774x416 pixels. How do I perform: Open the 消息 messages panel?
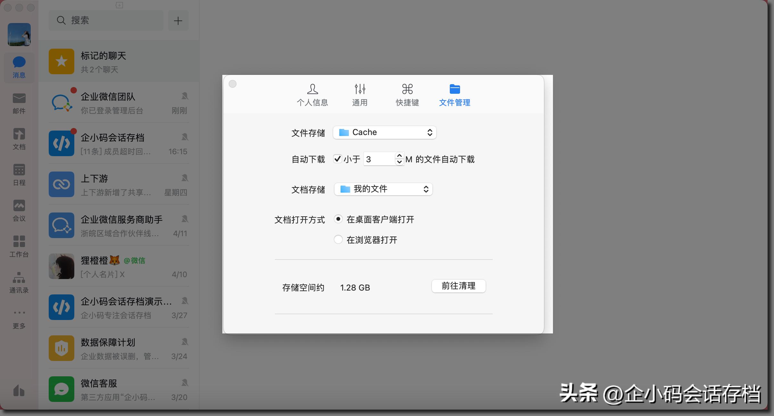tap(19, 67)
